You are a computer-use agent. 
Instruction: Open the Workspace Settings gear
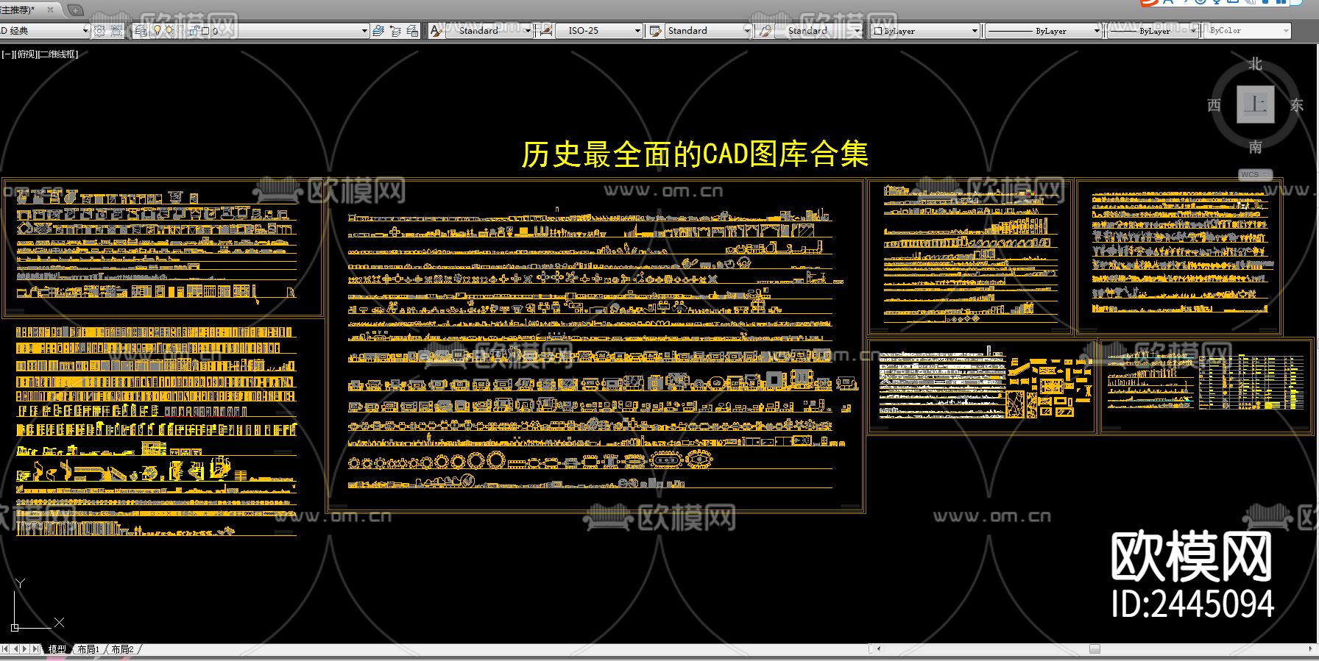pos(99,31)
